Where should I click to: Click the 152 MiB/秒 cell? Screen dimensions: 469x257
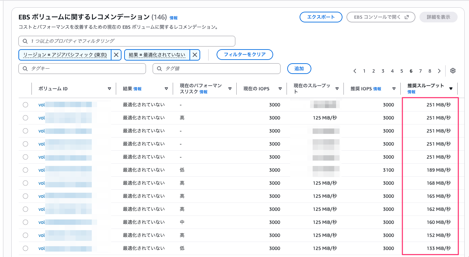tap(439, 235)
